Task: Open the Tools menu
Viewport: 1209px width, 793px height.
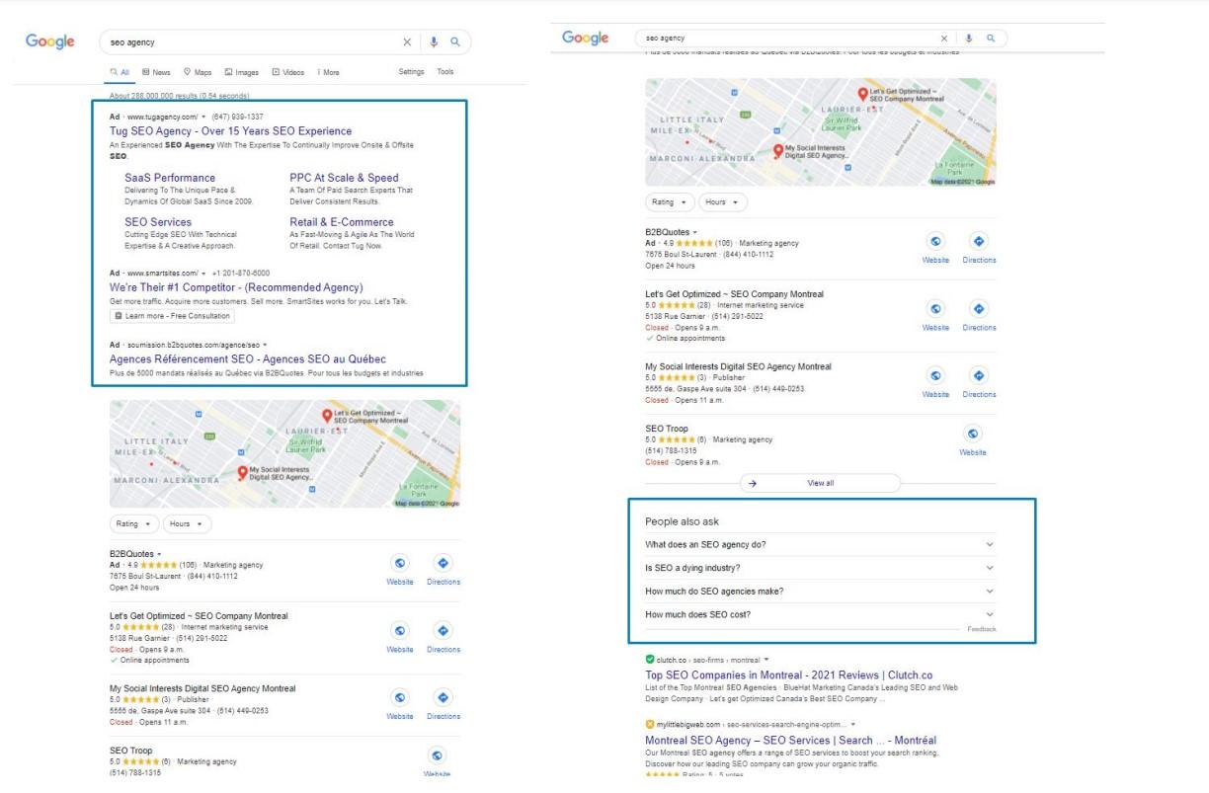Action: 445,72
